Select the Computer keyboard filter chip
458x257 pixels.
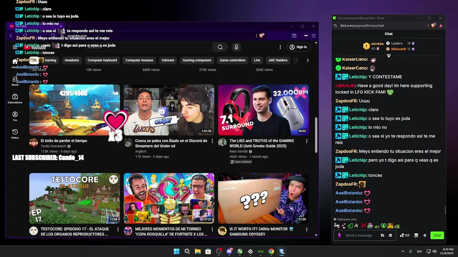pos(102,60)
